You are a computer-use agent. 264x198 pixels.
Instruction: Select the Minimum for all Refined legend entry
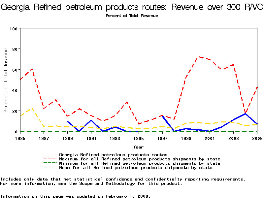(x=140, y=163)
